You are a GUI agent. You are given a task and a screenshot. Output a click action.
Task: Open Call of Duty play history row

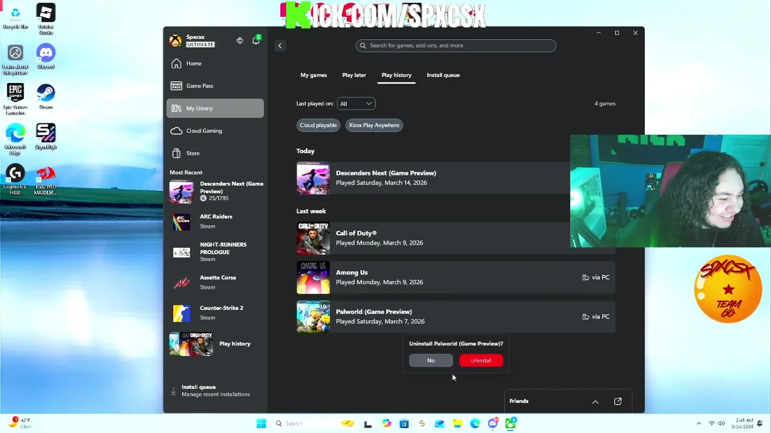point(455,238)
